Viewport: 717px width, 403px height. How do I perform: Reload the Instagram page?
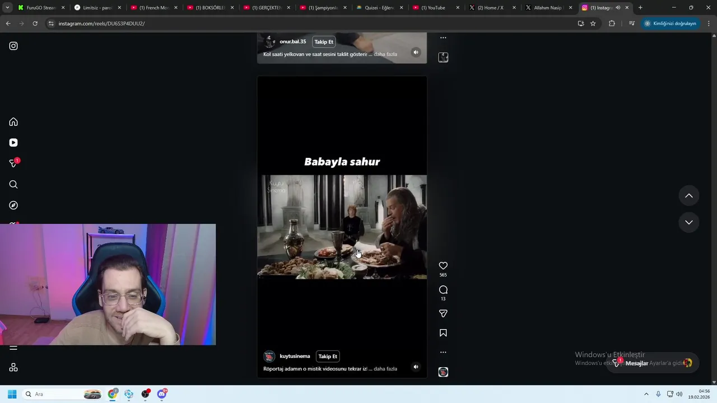click(x=35, y=24)
